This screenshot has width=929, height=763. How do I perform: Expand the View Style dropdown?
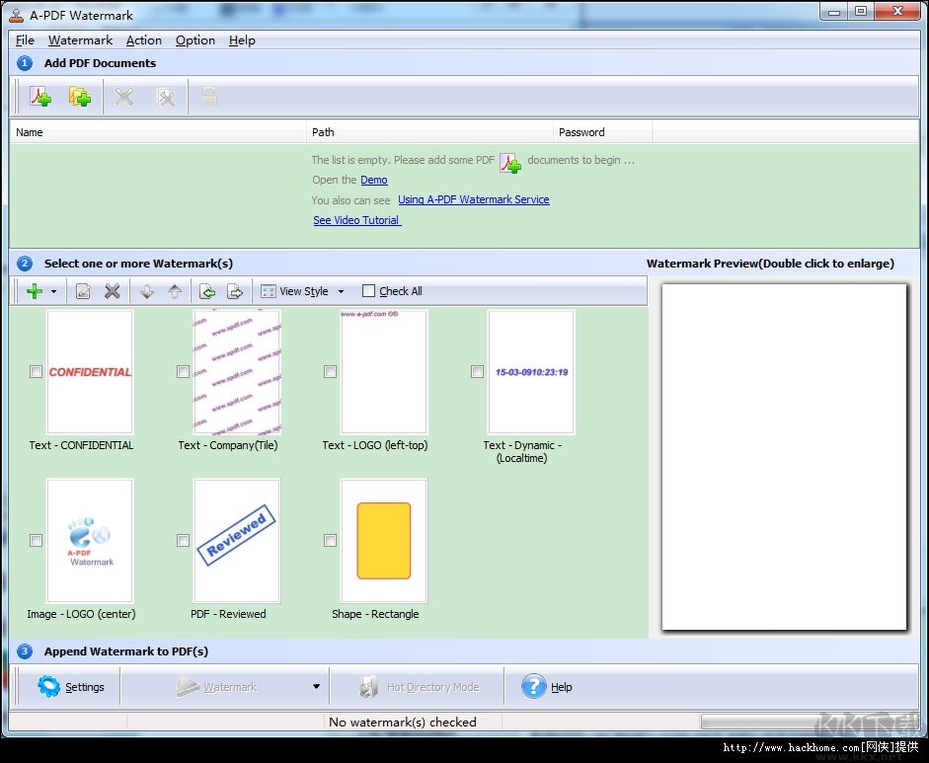point(341,291)
